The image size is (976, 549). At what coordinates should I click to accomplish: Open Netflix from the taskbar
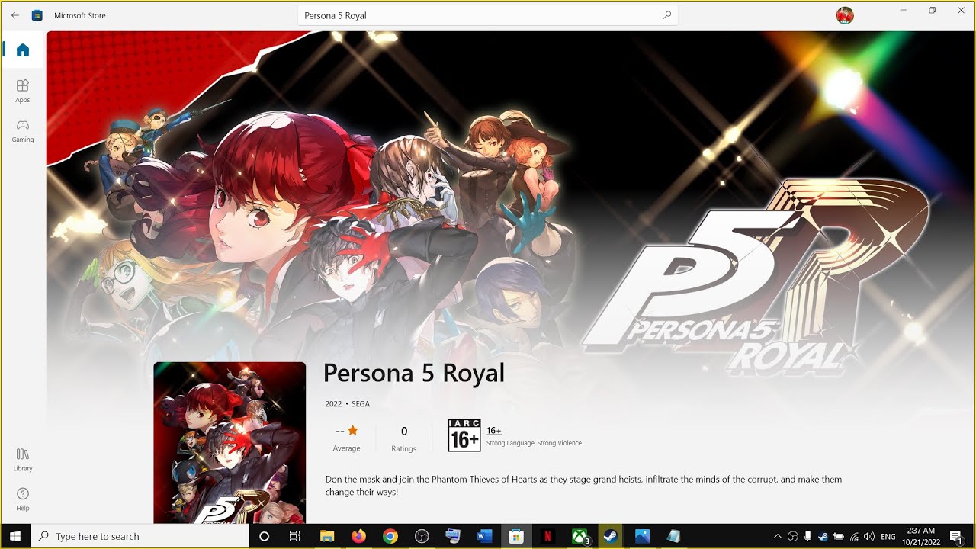[547, 536]
